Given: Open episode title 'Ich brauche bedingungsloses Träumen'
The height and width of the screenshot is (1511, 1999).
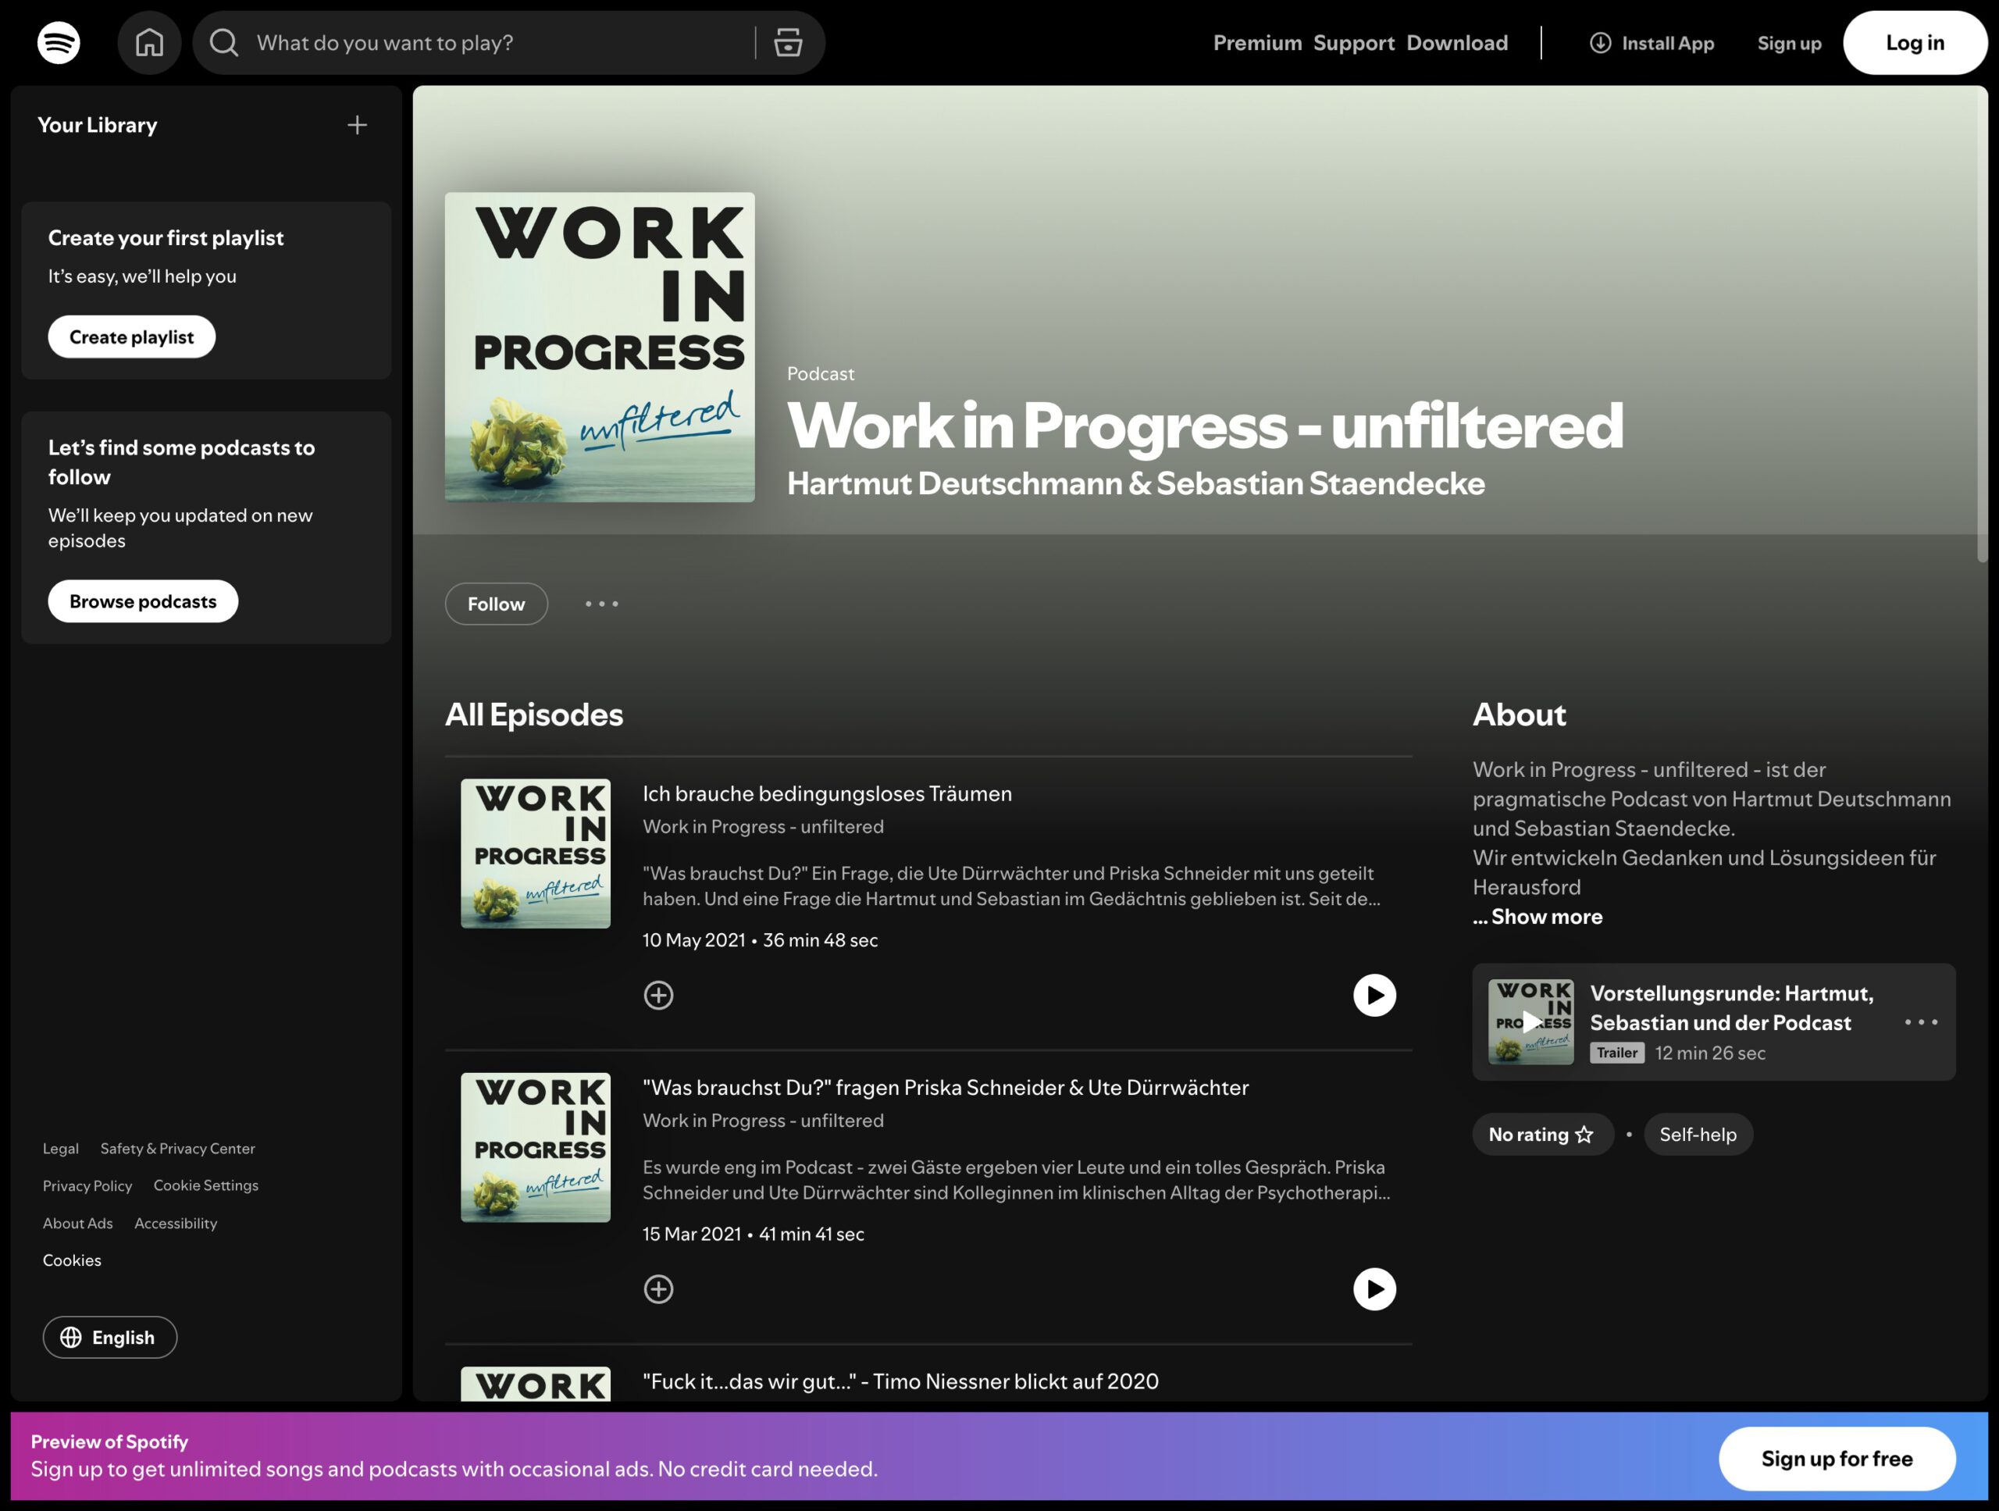Looking at the screenshot, I should pos(827,793).
